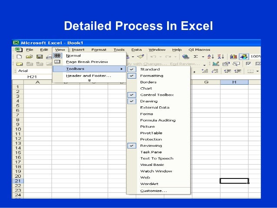The height and width of the screenshot is (208, 277).
Task: Choose Header and Footer... in View menu
Action: click(x=89, y=76)
